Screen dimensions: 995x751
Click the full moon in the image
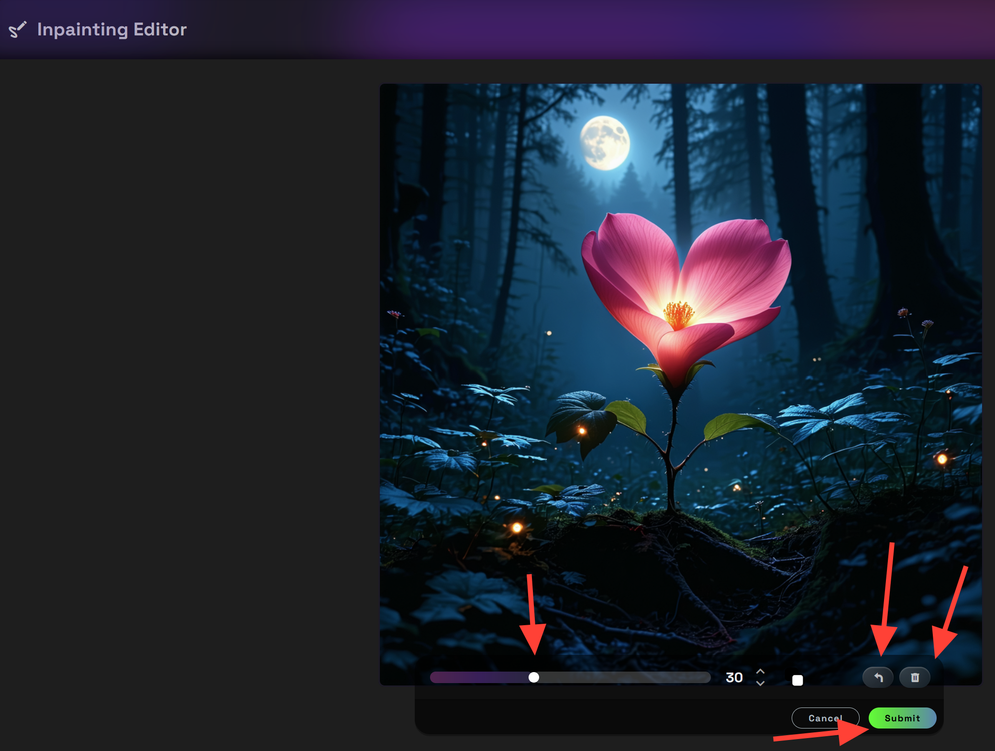pyautogui.click(x=605, y=143)
